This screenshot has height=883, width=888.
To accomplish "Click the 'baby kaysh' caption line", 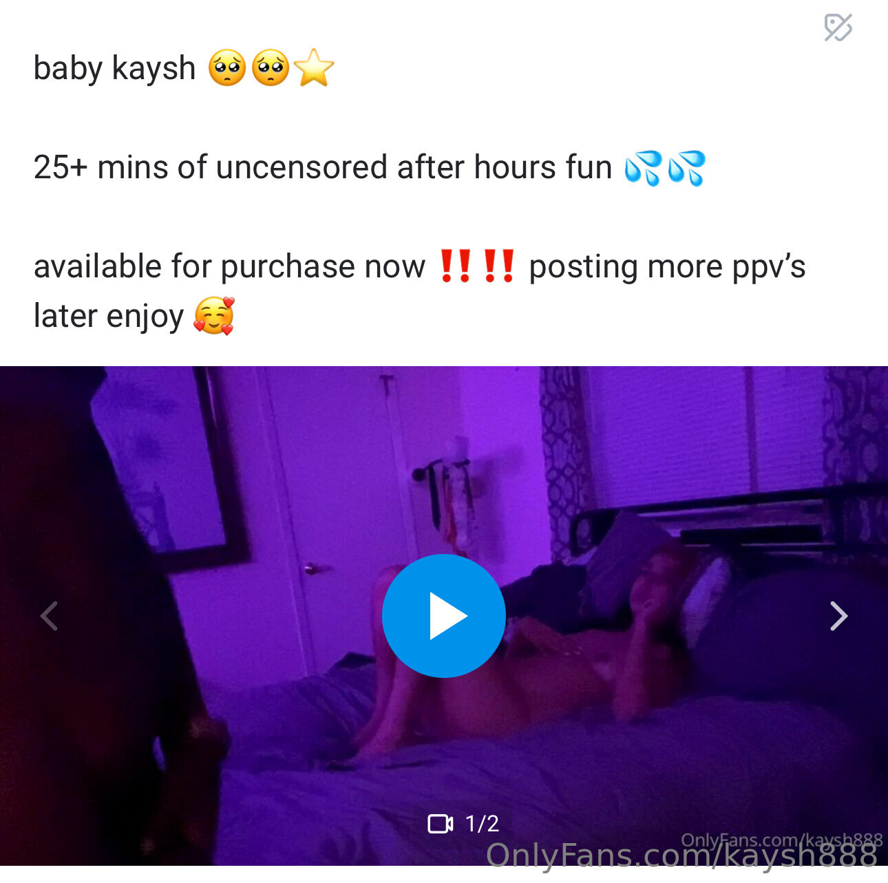I will pos(184,68).
